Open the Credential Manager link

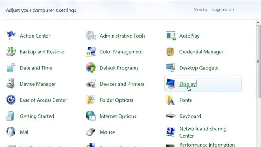pos(201,52)
